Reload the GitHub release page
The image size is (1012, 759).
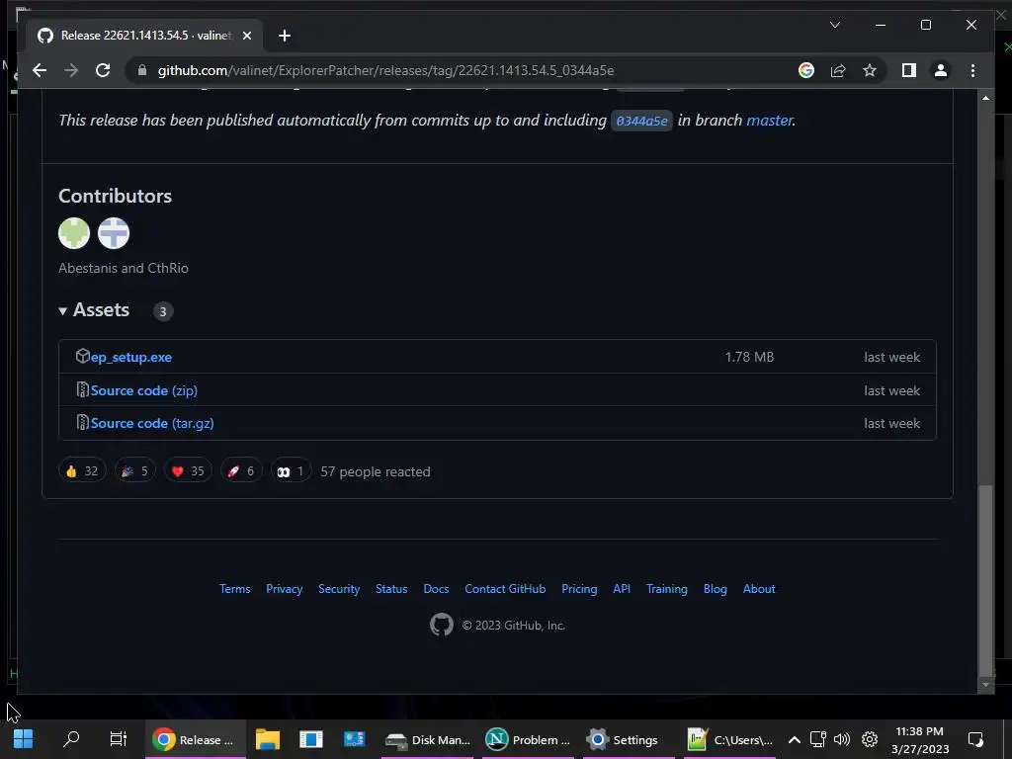(103, 70)
